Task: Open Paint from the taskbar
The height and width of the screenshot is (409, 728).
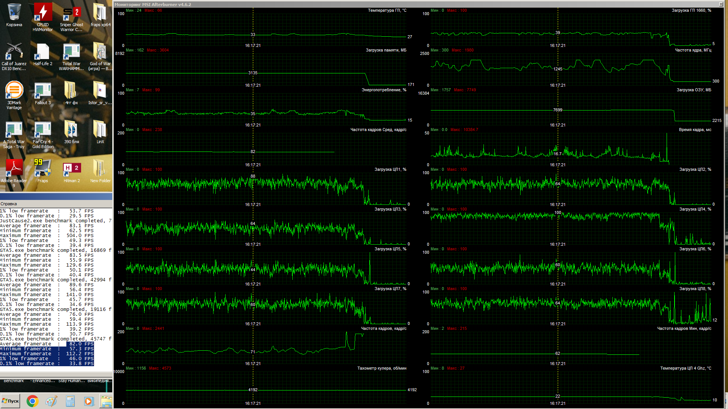Action: 51,401
